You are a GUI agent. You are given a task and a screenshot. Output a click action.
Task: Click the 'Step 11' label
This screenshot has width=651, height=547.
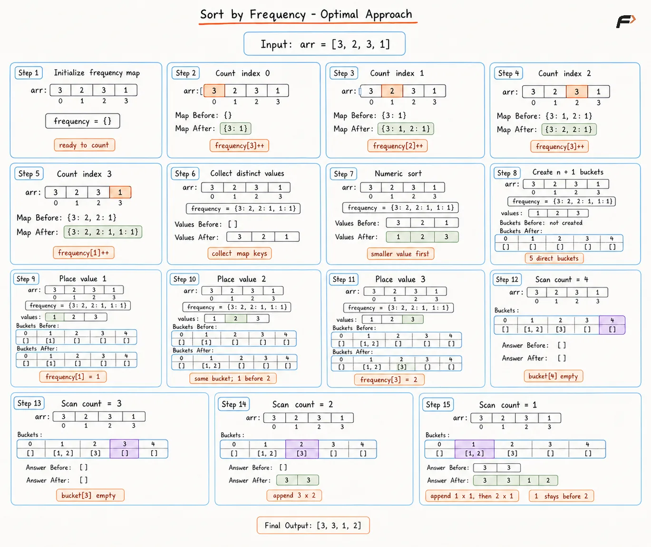coord(344,279)
